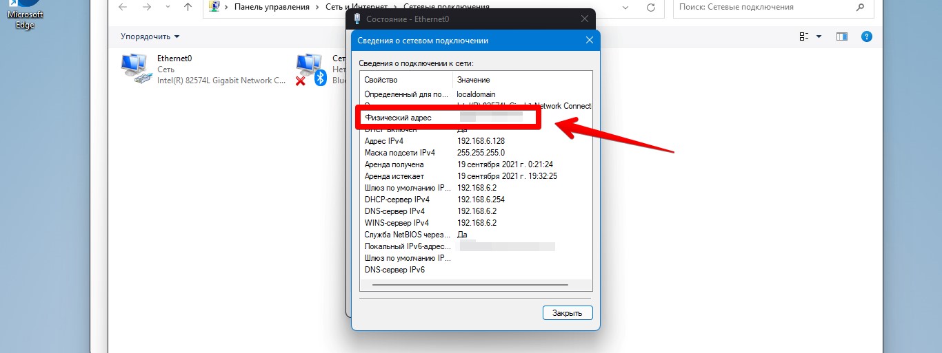Image resolution: width=942 pixels, height=353 pixels.
Task: Toggle the preview pane icon
Action: 841,36
